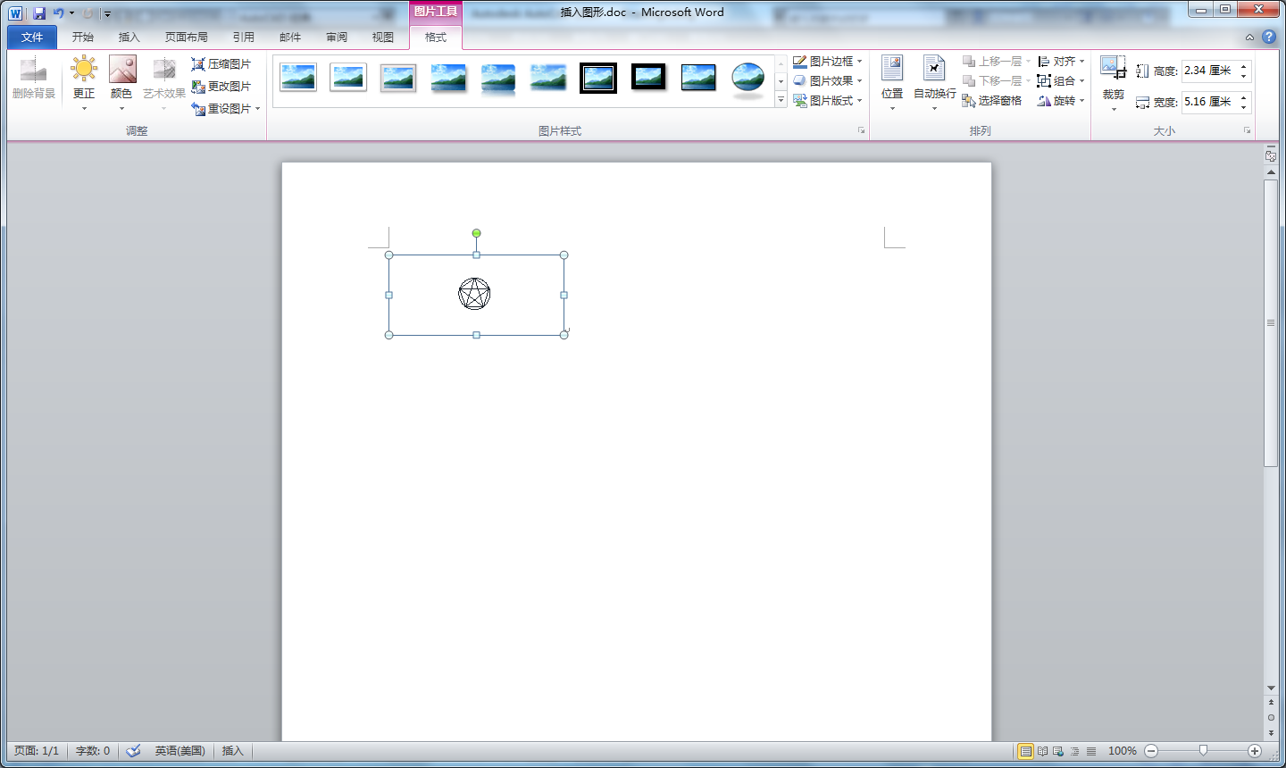Open the 旋转 (rotate) dropdown
The image size is (1286, 768).
pyautogui.click(x=1061, y=101)
